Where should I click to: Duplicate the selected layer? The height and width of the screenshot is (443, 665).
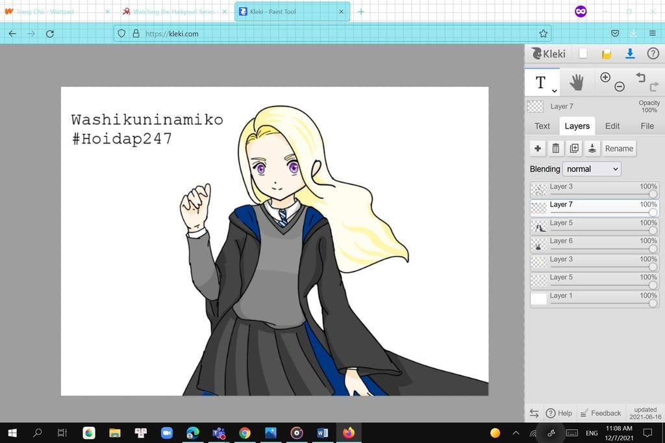click(574, 149)
